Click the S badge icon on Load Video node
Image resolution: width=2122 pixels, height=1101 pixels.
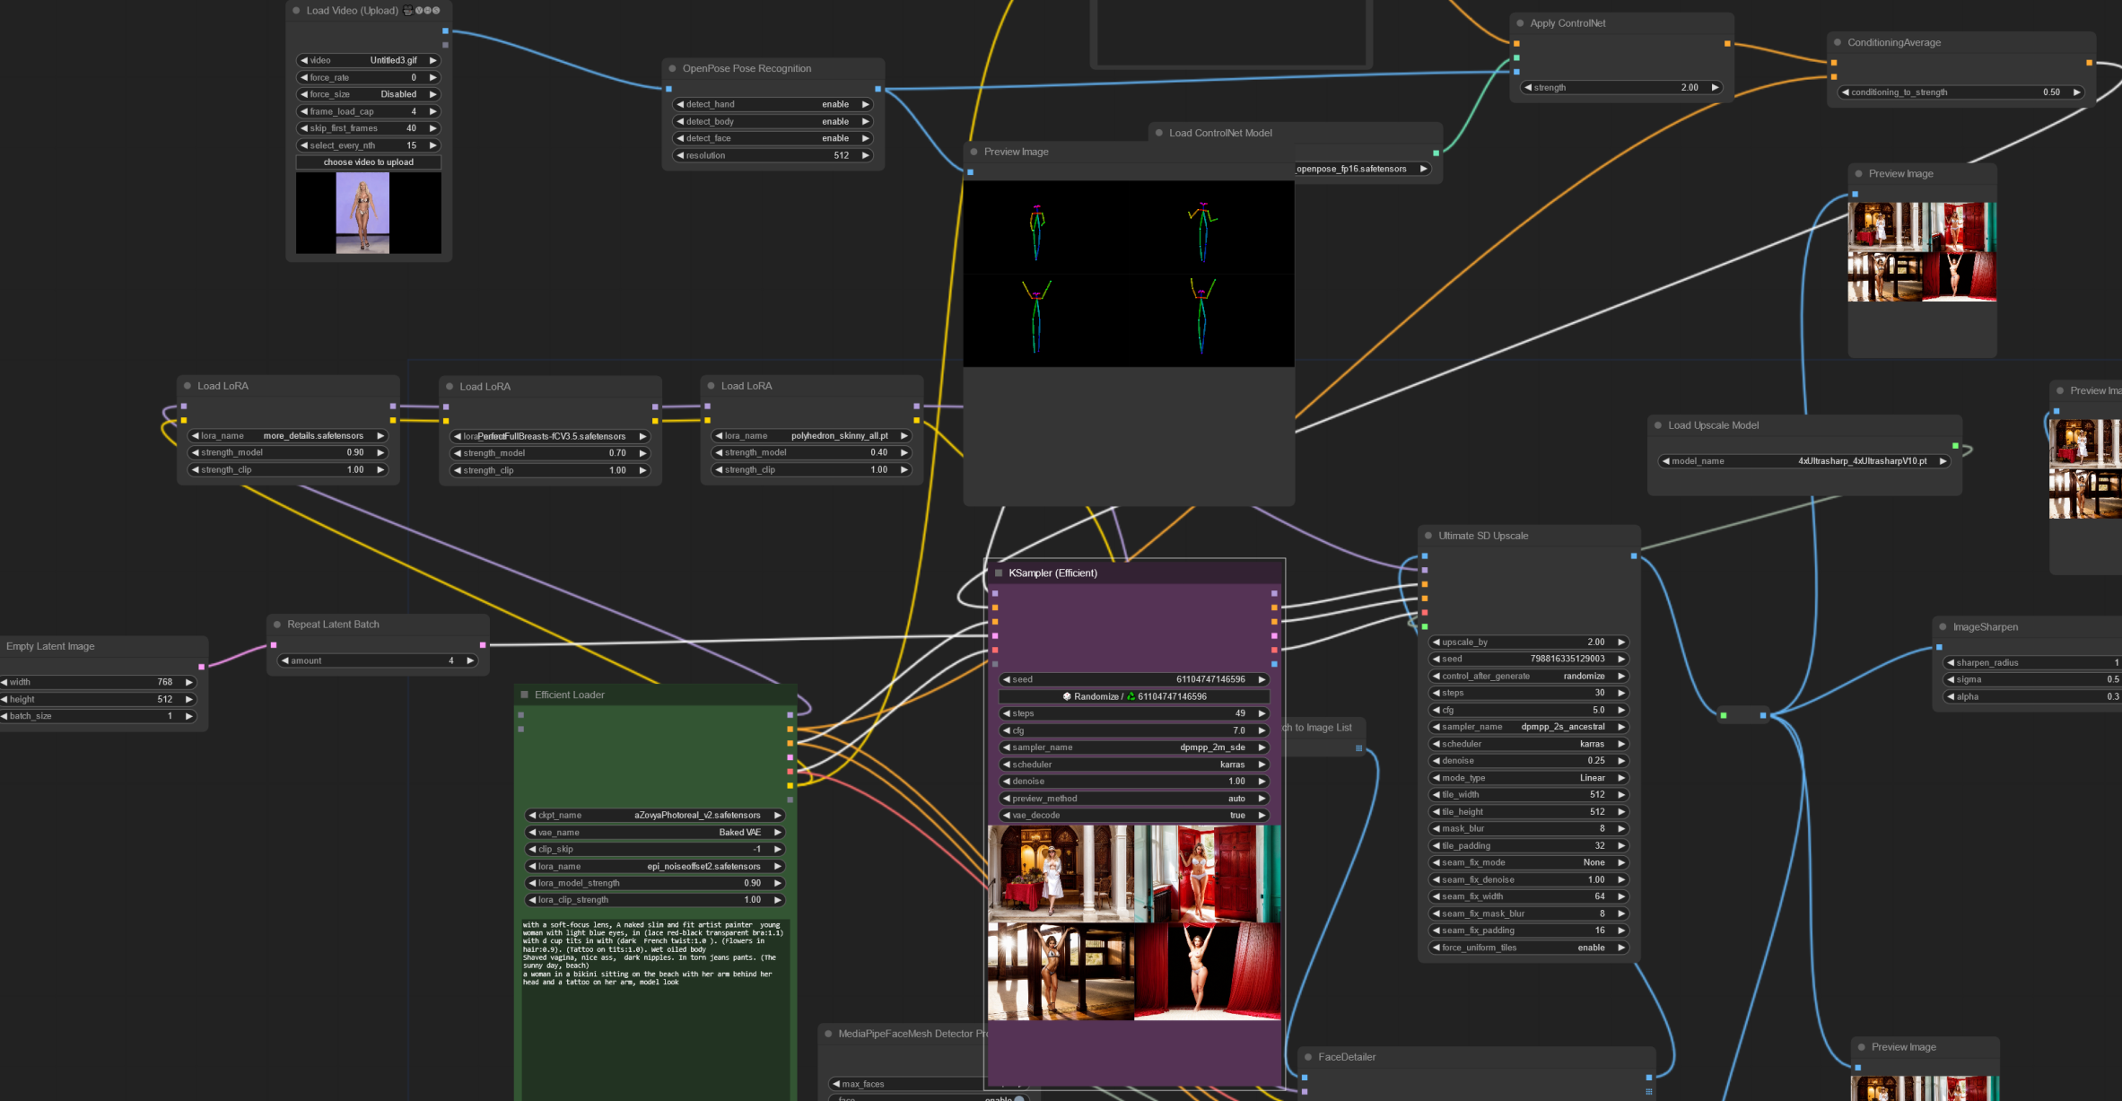436,10
